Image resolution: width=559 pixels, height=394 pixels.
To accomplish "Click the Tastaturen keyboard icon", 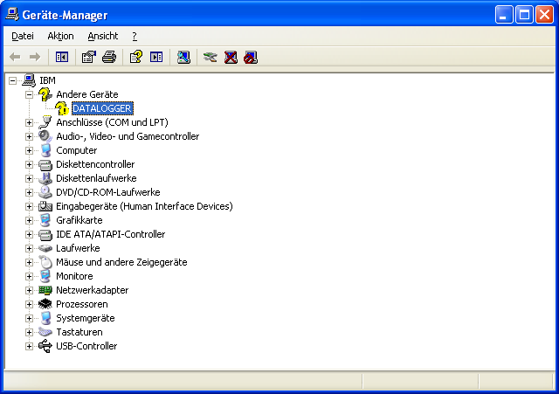I will (x=45, y=332).
